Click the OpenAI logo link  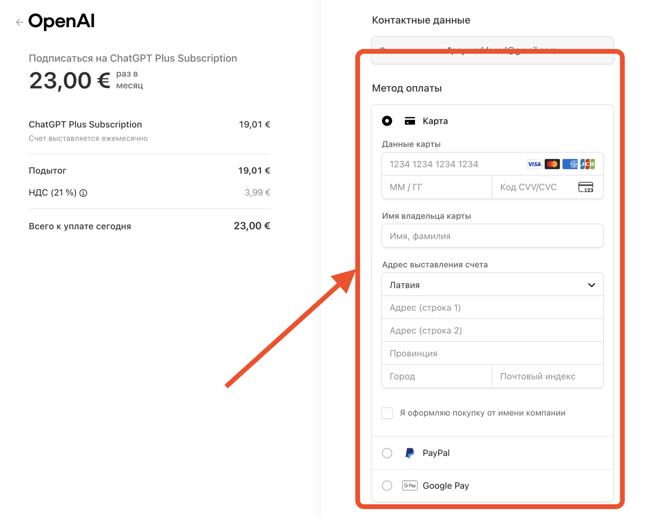pos(62,21)
